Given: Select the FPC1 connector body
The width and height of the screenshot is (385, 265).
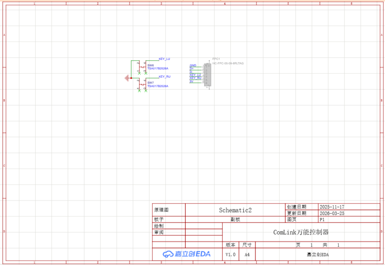Looking at the screenshot, I should pyautogui.click(x=207, y=75).
